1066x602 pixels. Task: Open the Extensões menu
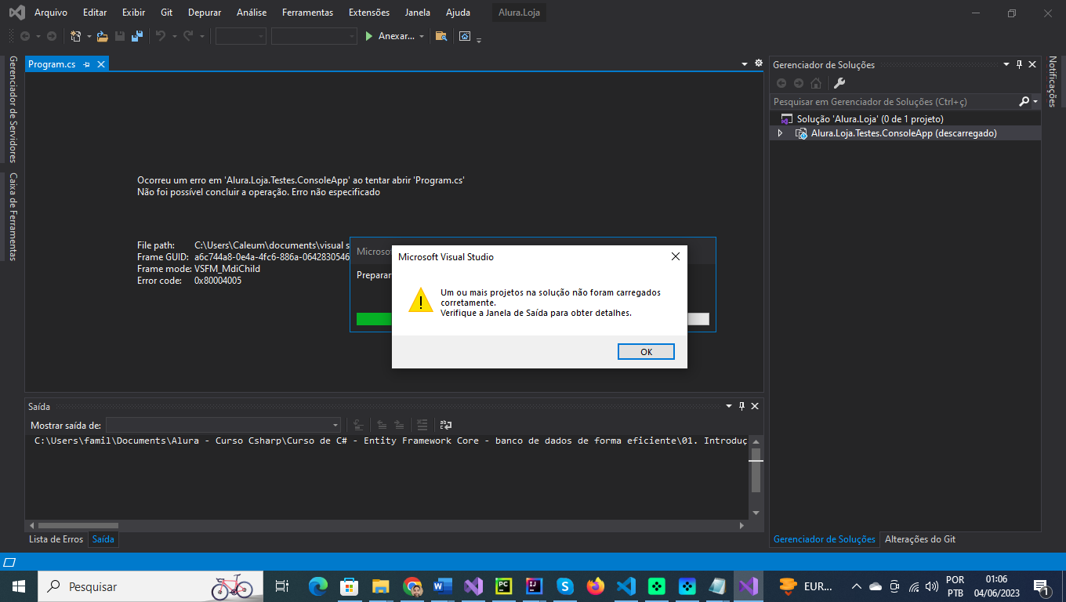point(368,13)
